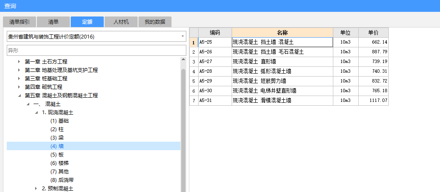Expand 第二章 地基处理及基坑支护工程 node
The width and height of the screenshot is (440, 192).
(19, 70)
